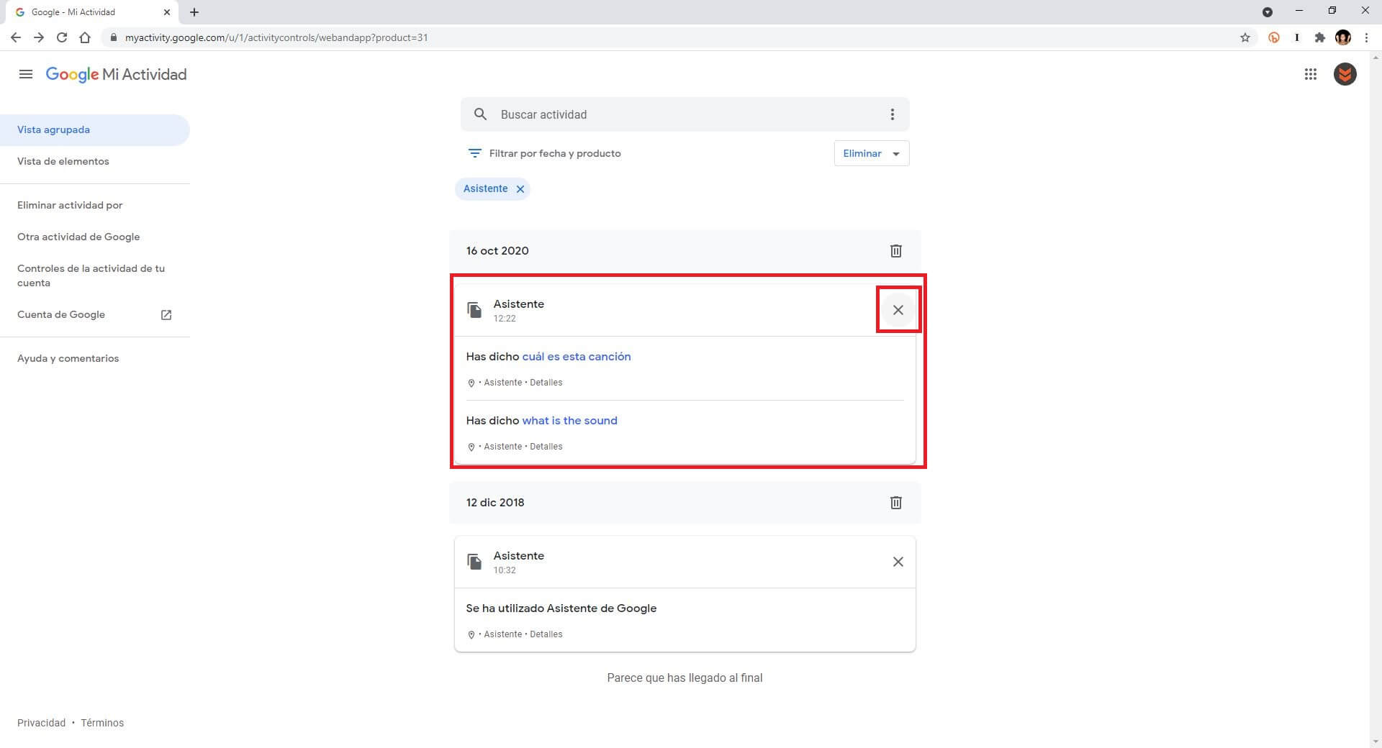Viewport: 1382px width, 748px height.
Task: Click the Google Mi Actividad logo
Action: pos(116,74)
